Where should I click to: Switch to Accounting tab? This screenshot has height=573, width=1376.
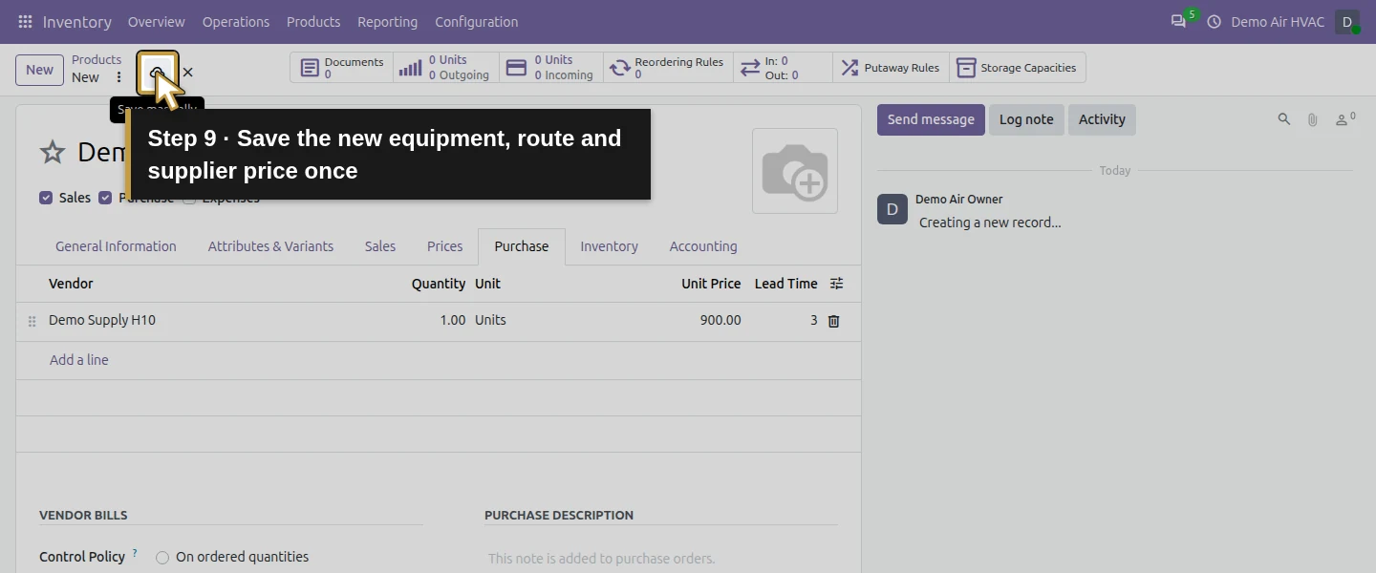coord(703,246)
